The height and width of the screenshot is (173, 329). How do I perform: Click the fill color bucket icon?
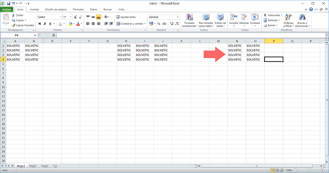[x=70, y=24]
